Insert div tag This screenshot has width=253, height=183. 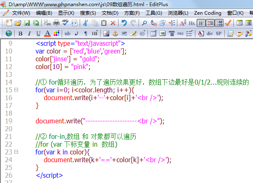[210, 33]
